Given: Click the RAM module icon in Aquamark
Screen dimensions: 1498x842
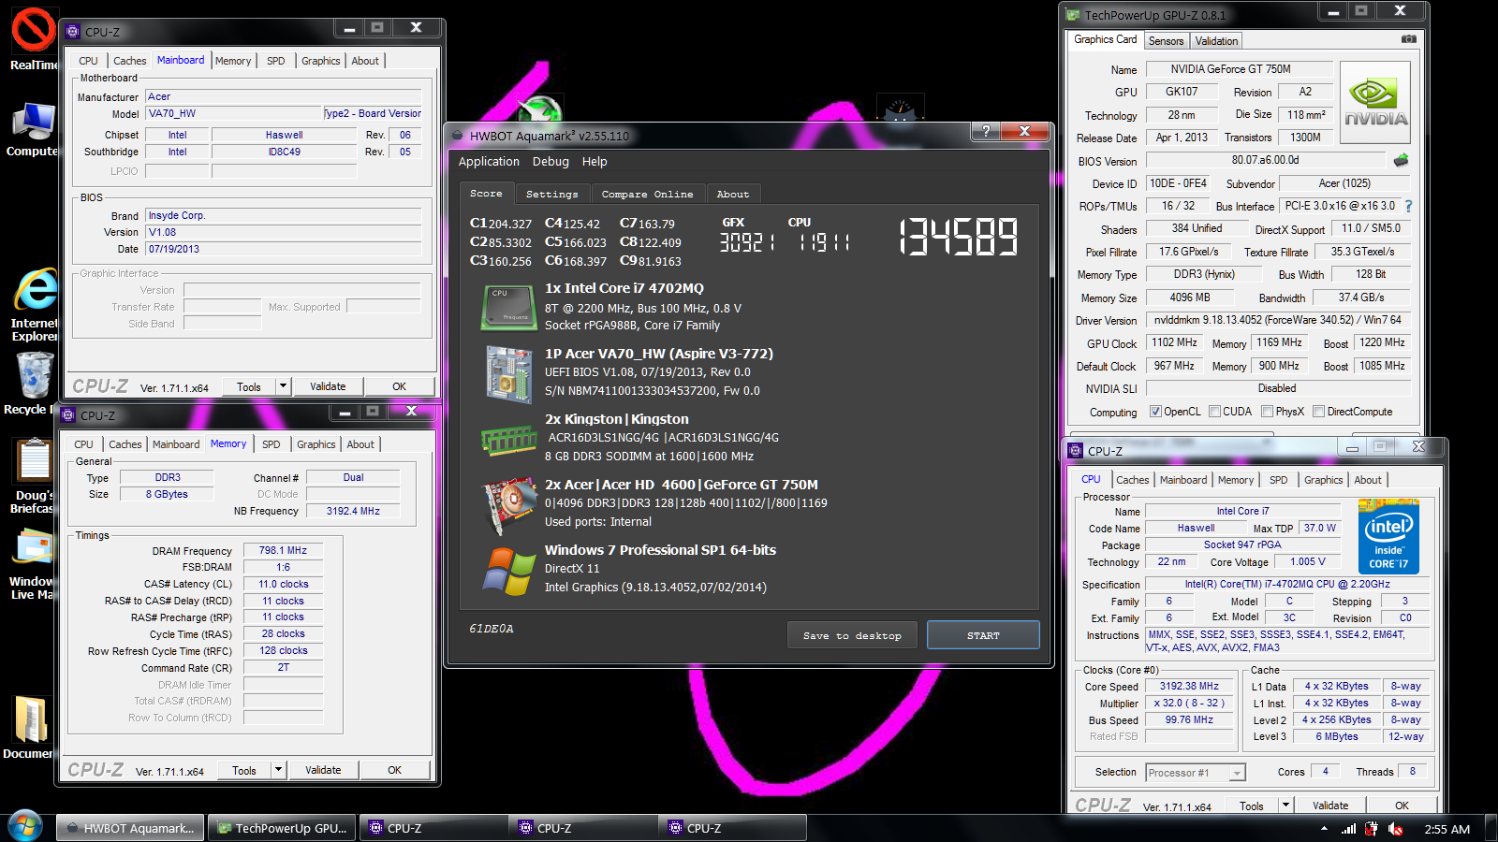Looking at the screenshot, I should click(508, 439).
